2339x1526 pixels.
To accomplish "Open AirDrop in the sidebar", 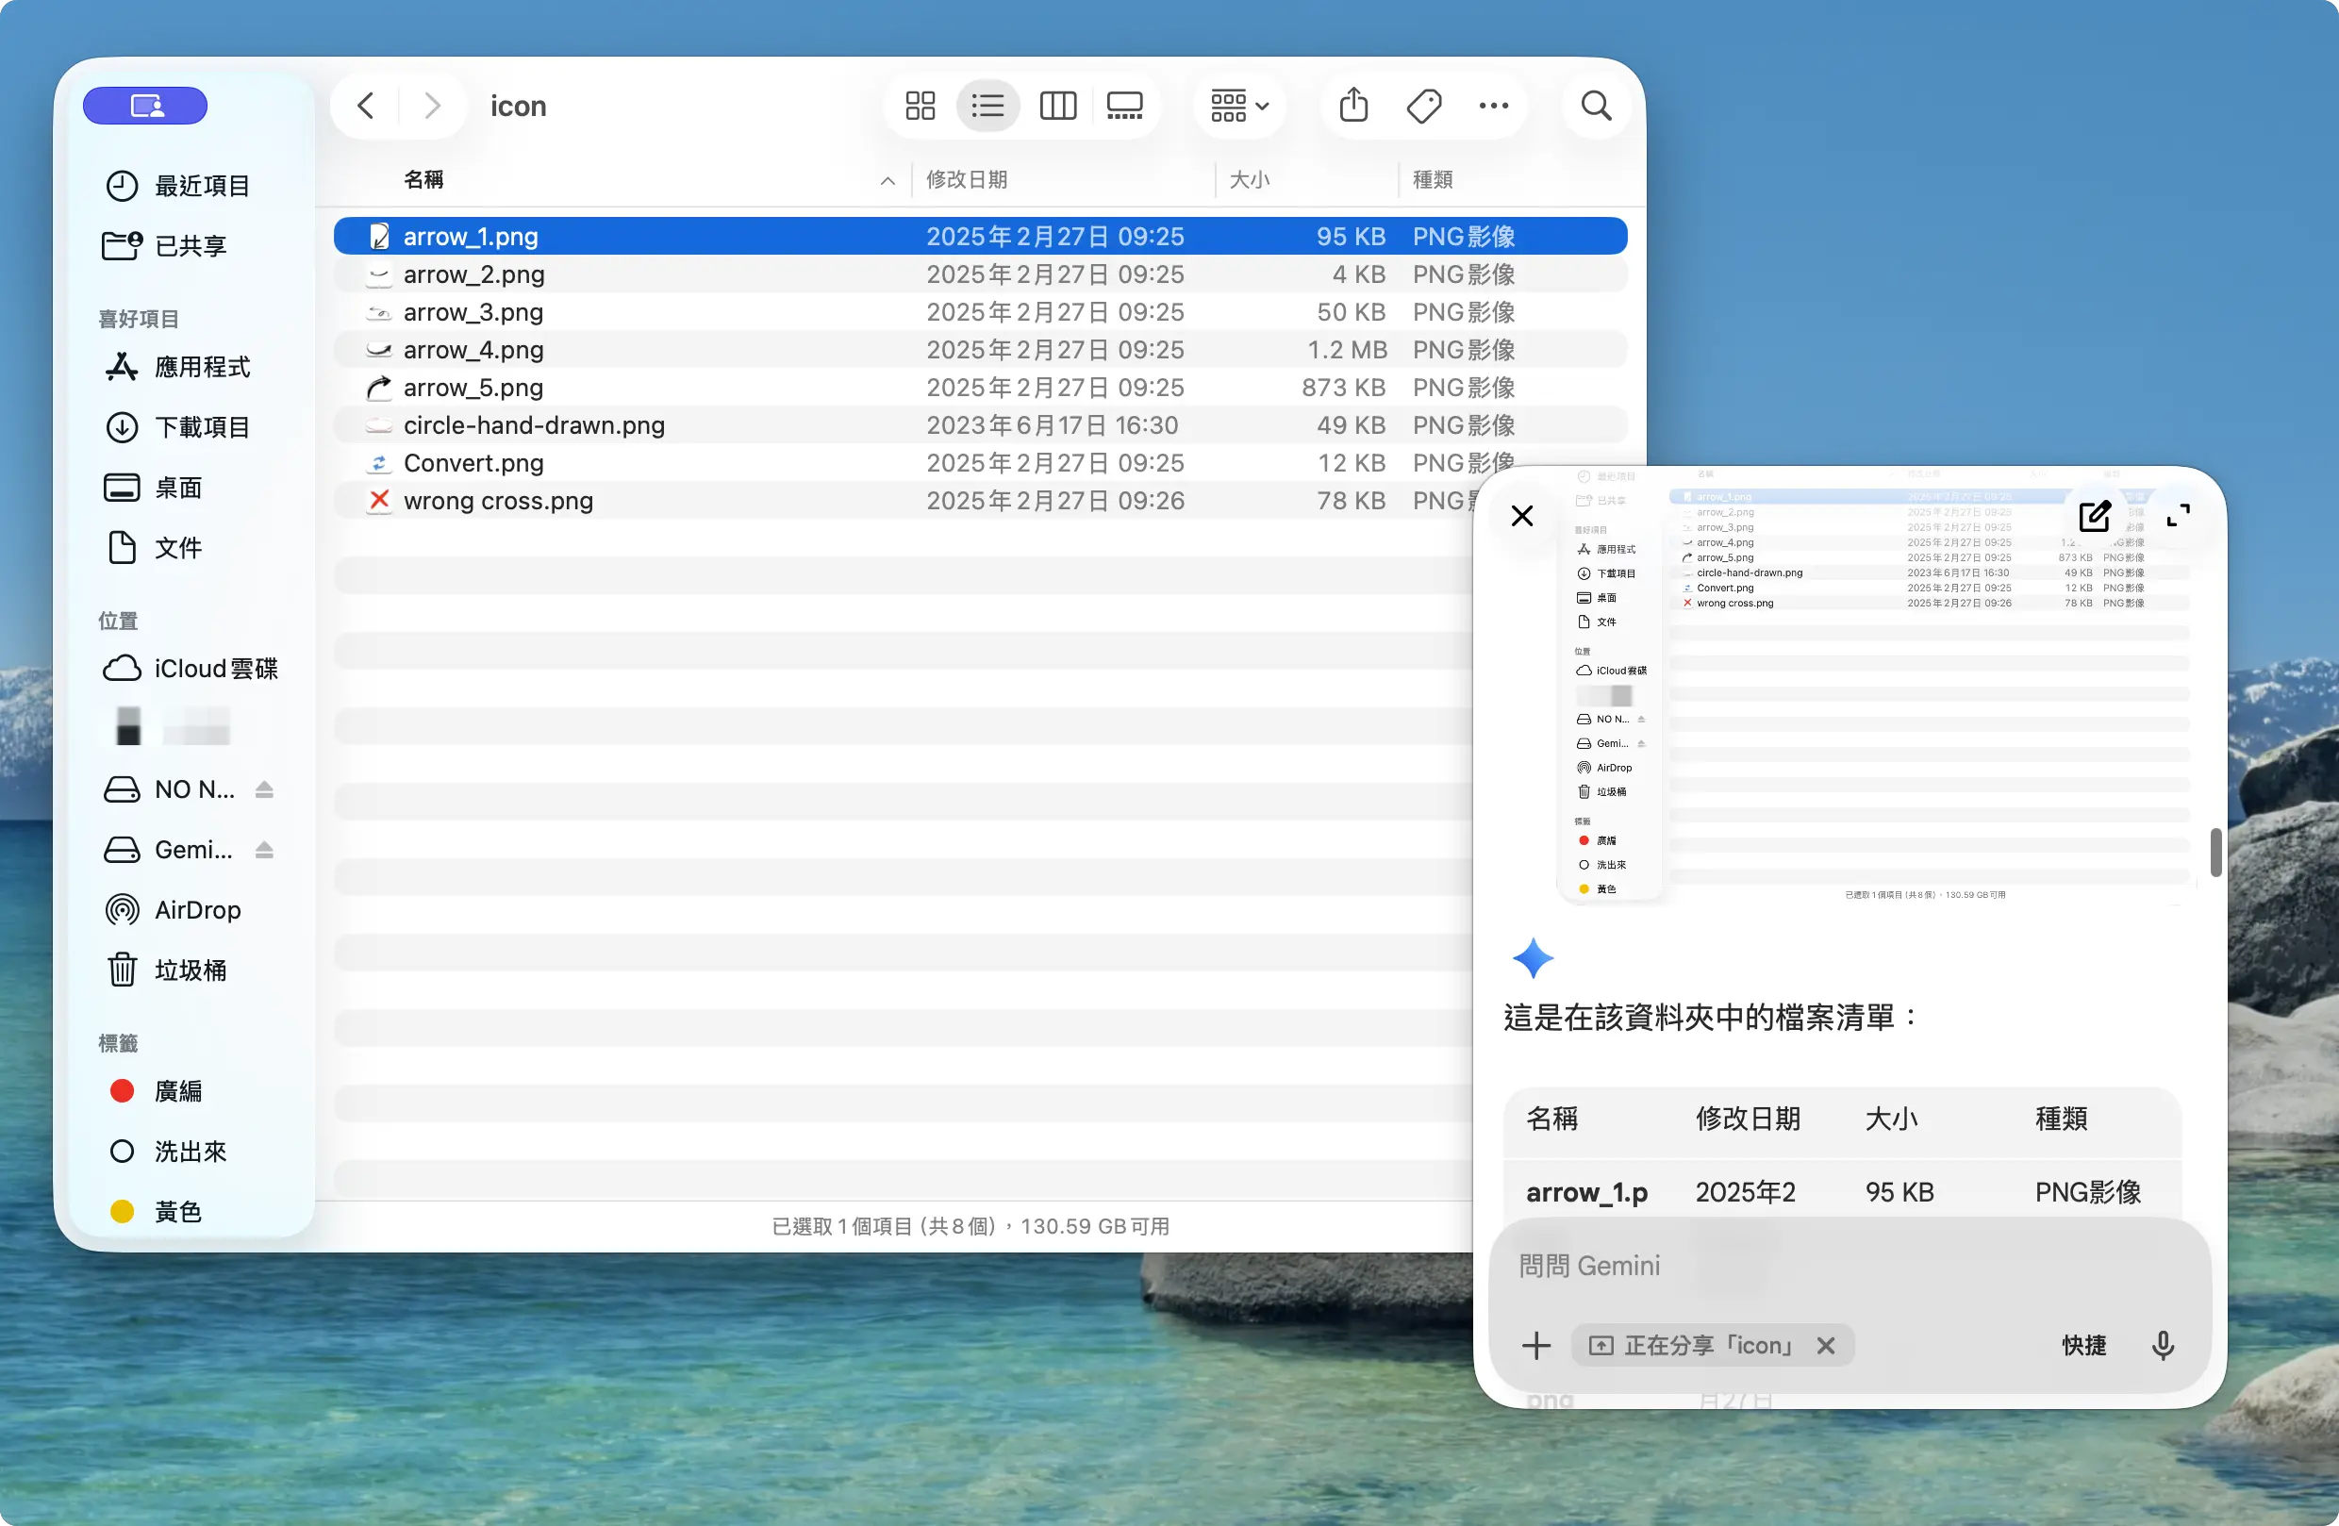I will pyautogui.click(x=173, y=910).
